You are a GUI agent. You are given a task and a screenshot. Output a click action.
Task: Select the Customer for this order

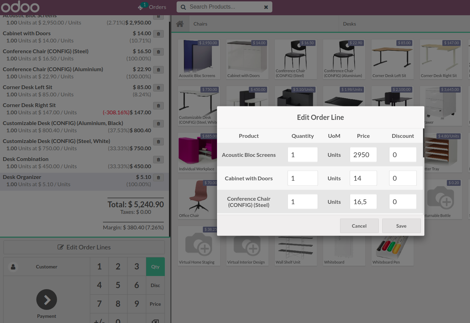(x=47, y=266)
